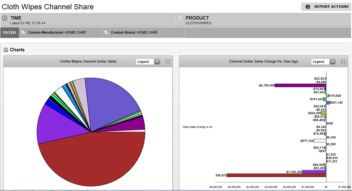The height and width of the screenshot is (191, 352).
Task: Click the magenta -$2,790,959 bar
Action: coord(300,85)
